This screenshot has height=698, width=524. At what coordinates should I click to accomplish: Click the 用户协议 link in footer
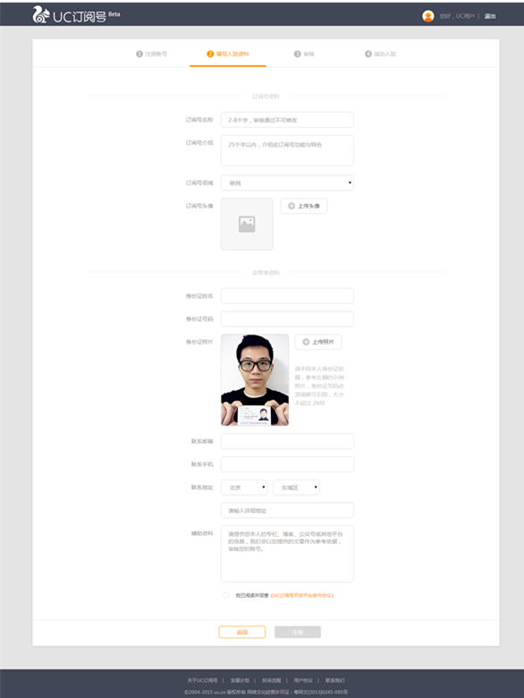(x=303, y=680)
